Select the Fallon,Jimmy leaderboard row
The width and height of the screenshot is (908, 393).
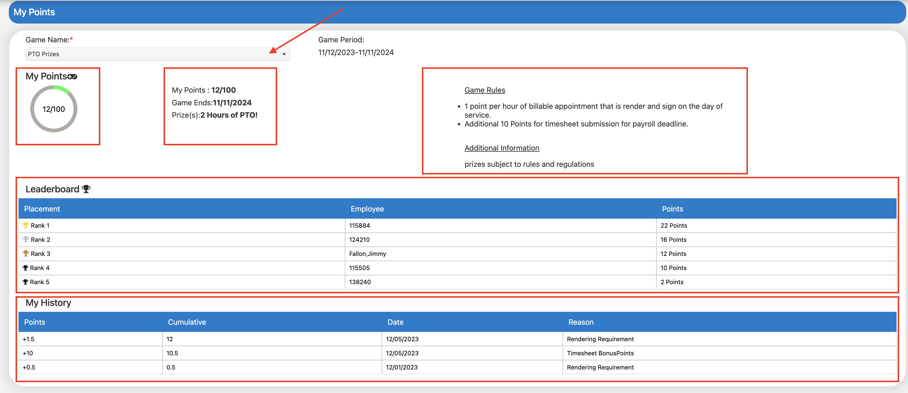(367, 254)
